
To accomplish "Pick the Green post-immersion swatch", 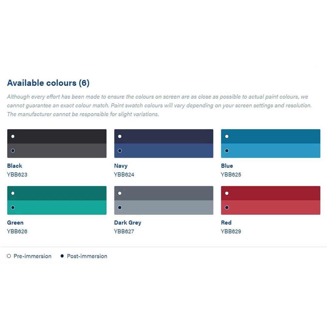I will pyautogui.click(x=57, y=208).
